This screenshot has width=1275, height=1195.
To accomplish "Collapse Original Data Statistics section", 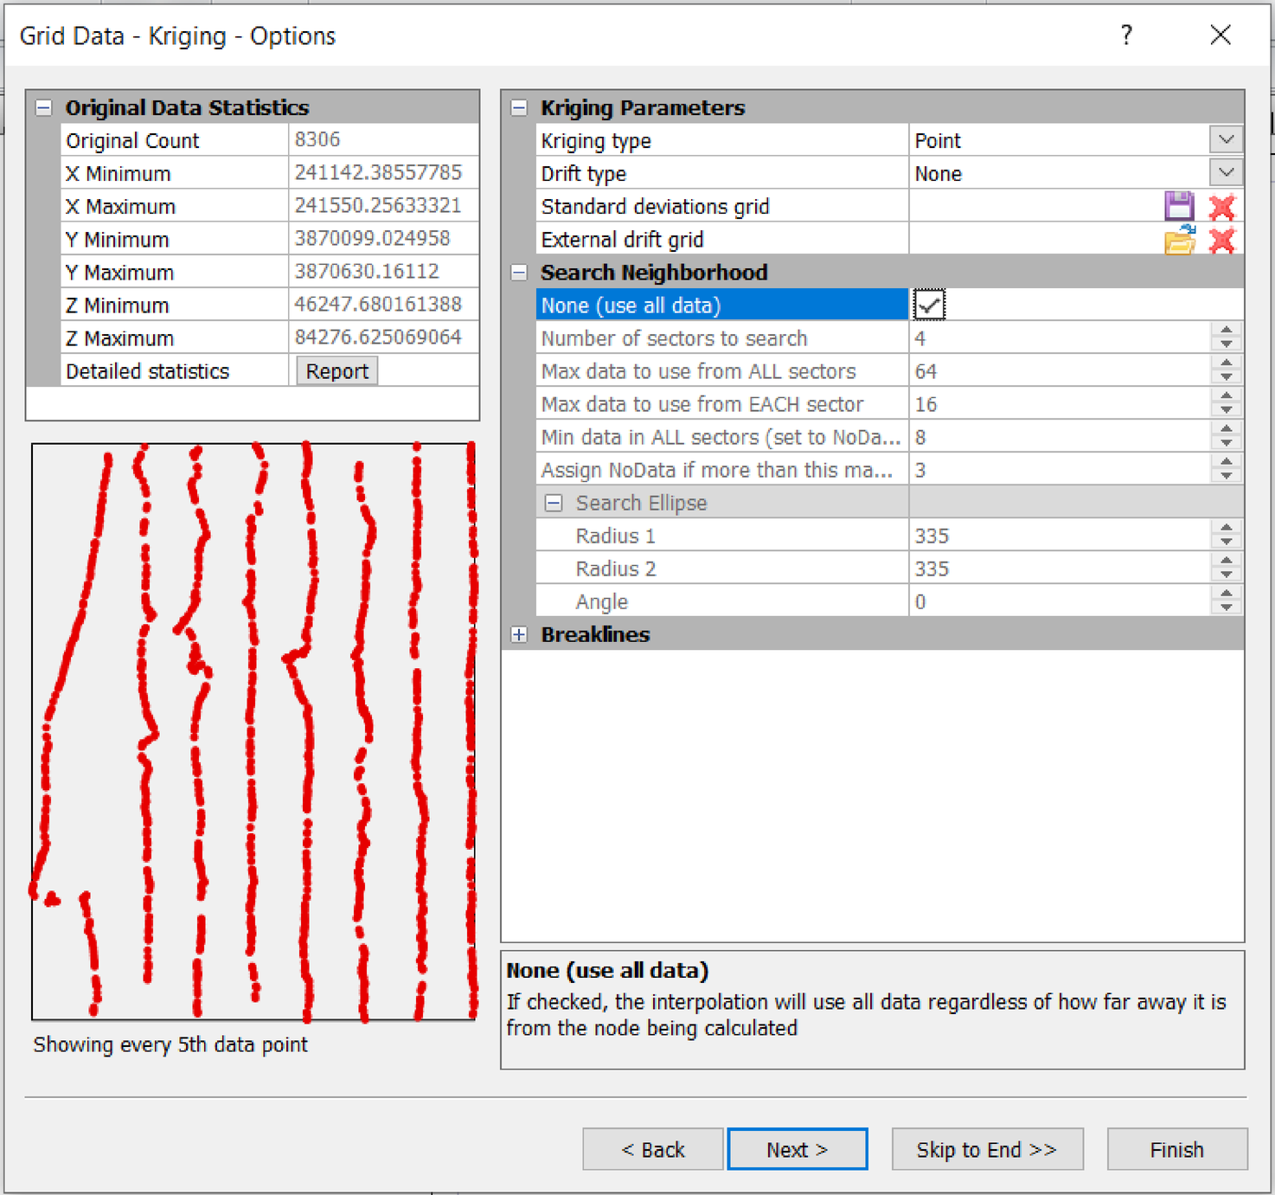I will point(43,108).
